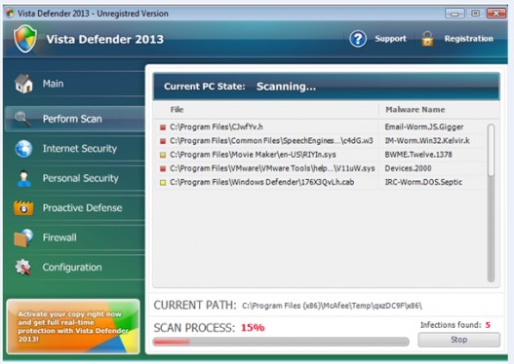Click the Firewall wall-and-globe icon

23,237
